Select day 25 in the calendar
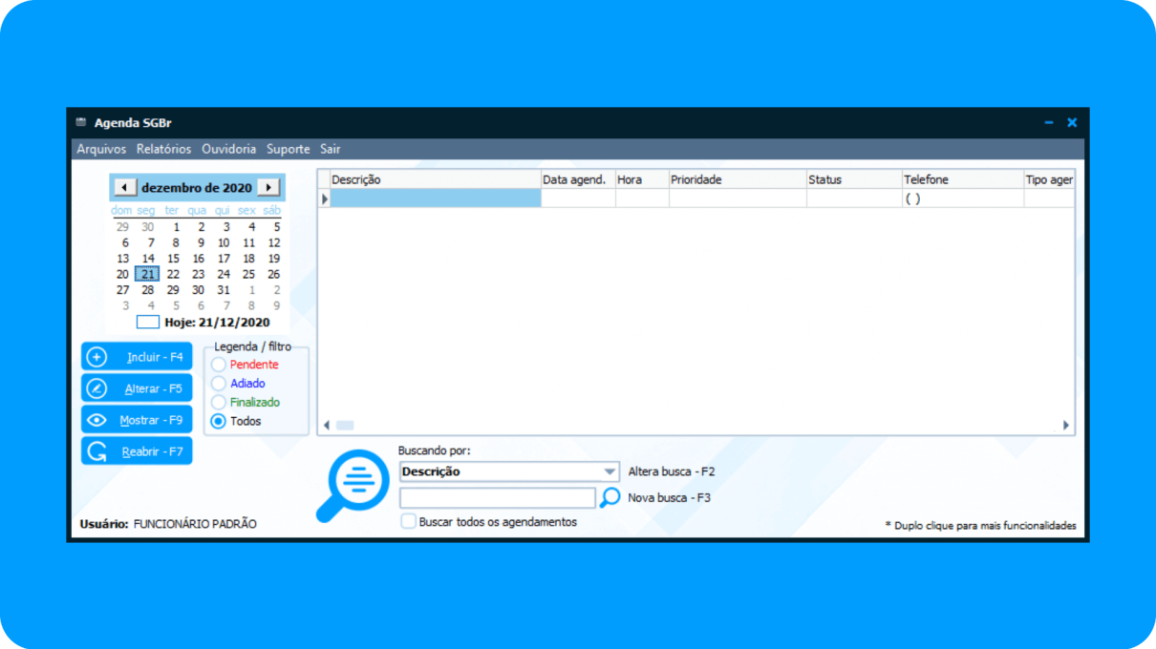The height and width of the screenshot is (649, 1156). [x=248, y=274]
